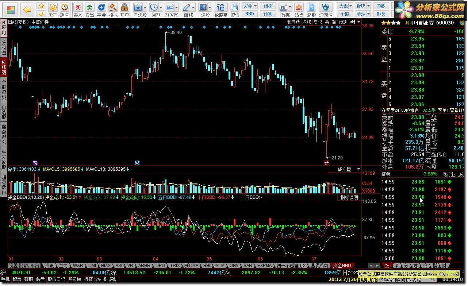Image resolution: width=468 pixels, height=286 pixels.
Task: Click 删自选 remove from watchlist
Action: (x=293, y=22)
